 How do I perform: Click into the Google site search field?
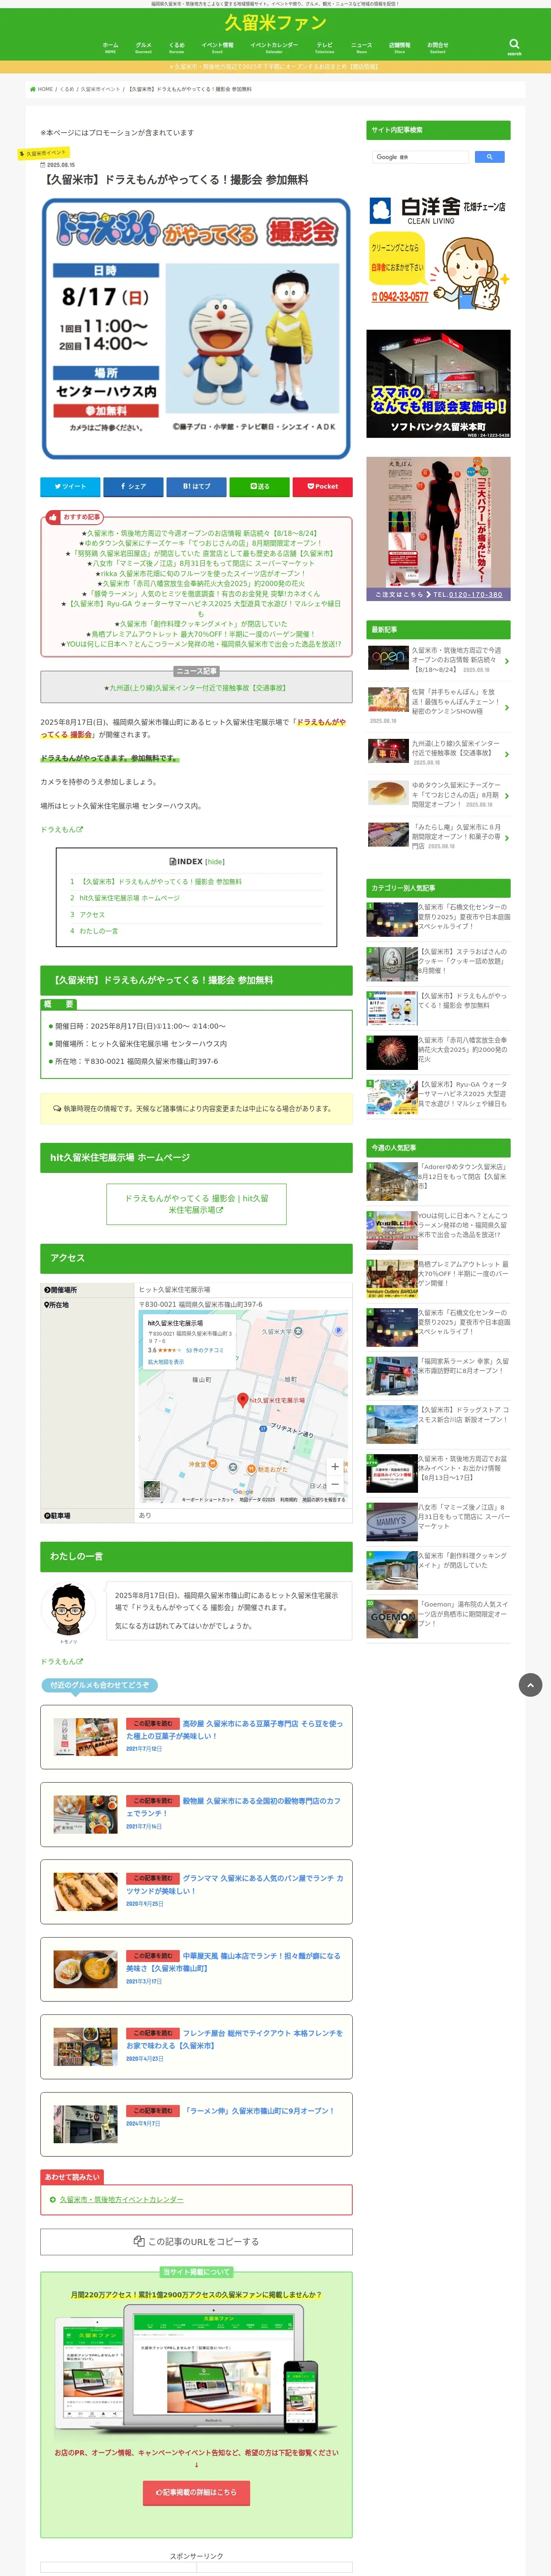click(420, 157)
